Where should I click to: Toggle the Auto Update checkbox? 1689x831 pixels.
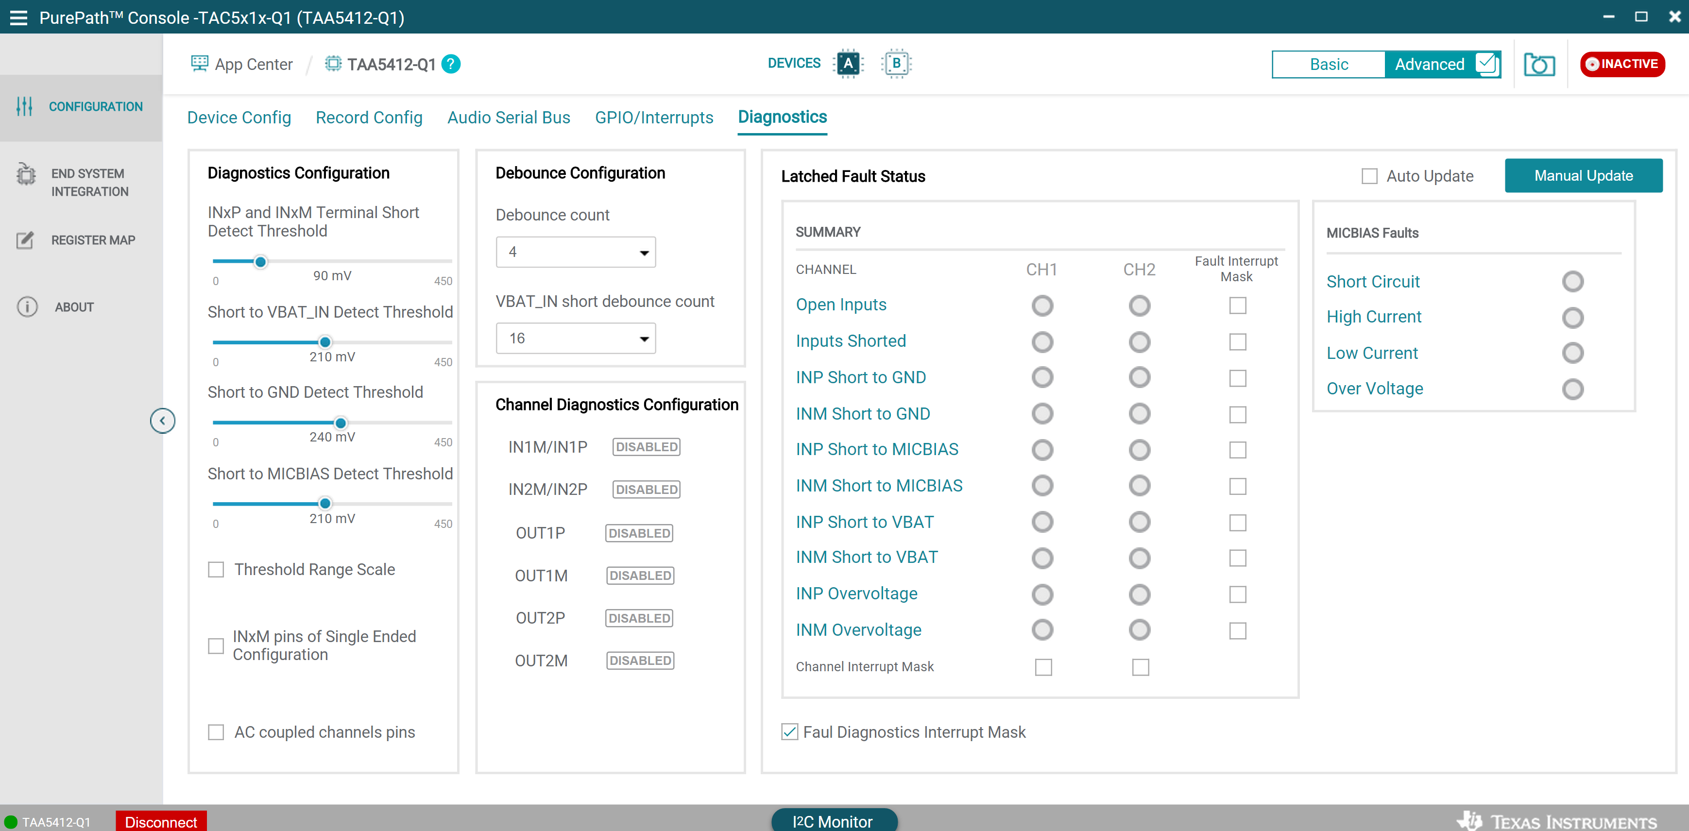pyautogui.click(x=1369, y=176)
